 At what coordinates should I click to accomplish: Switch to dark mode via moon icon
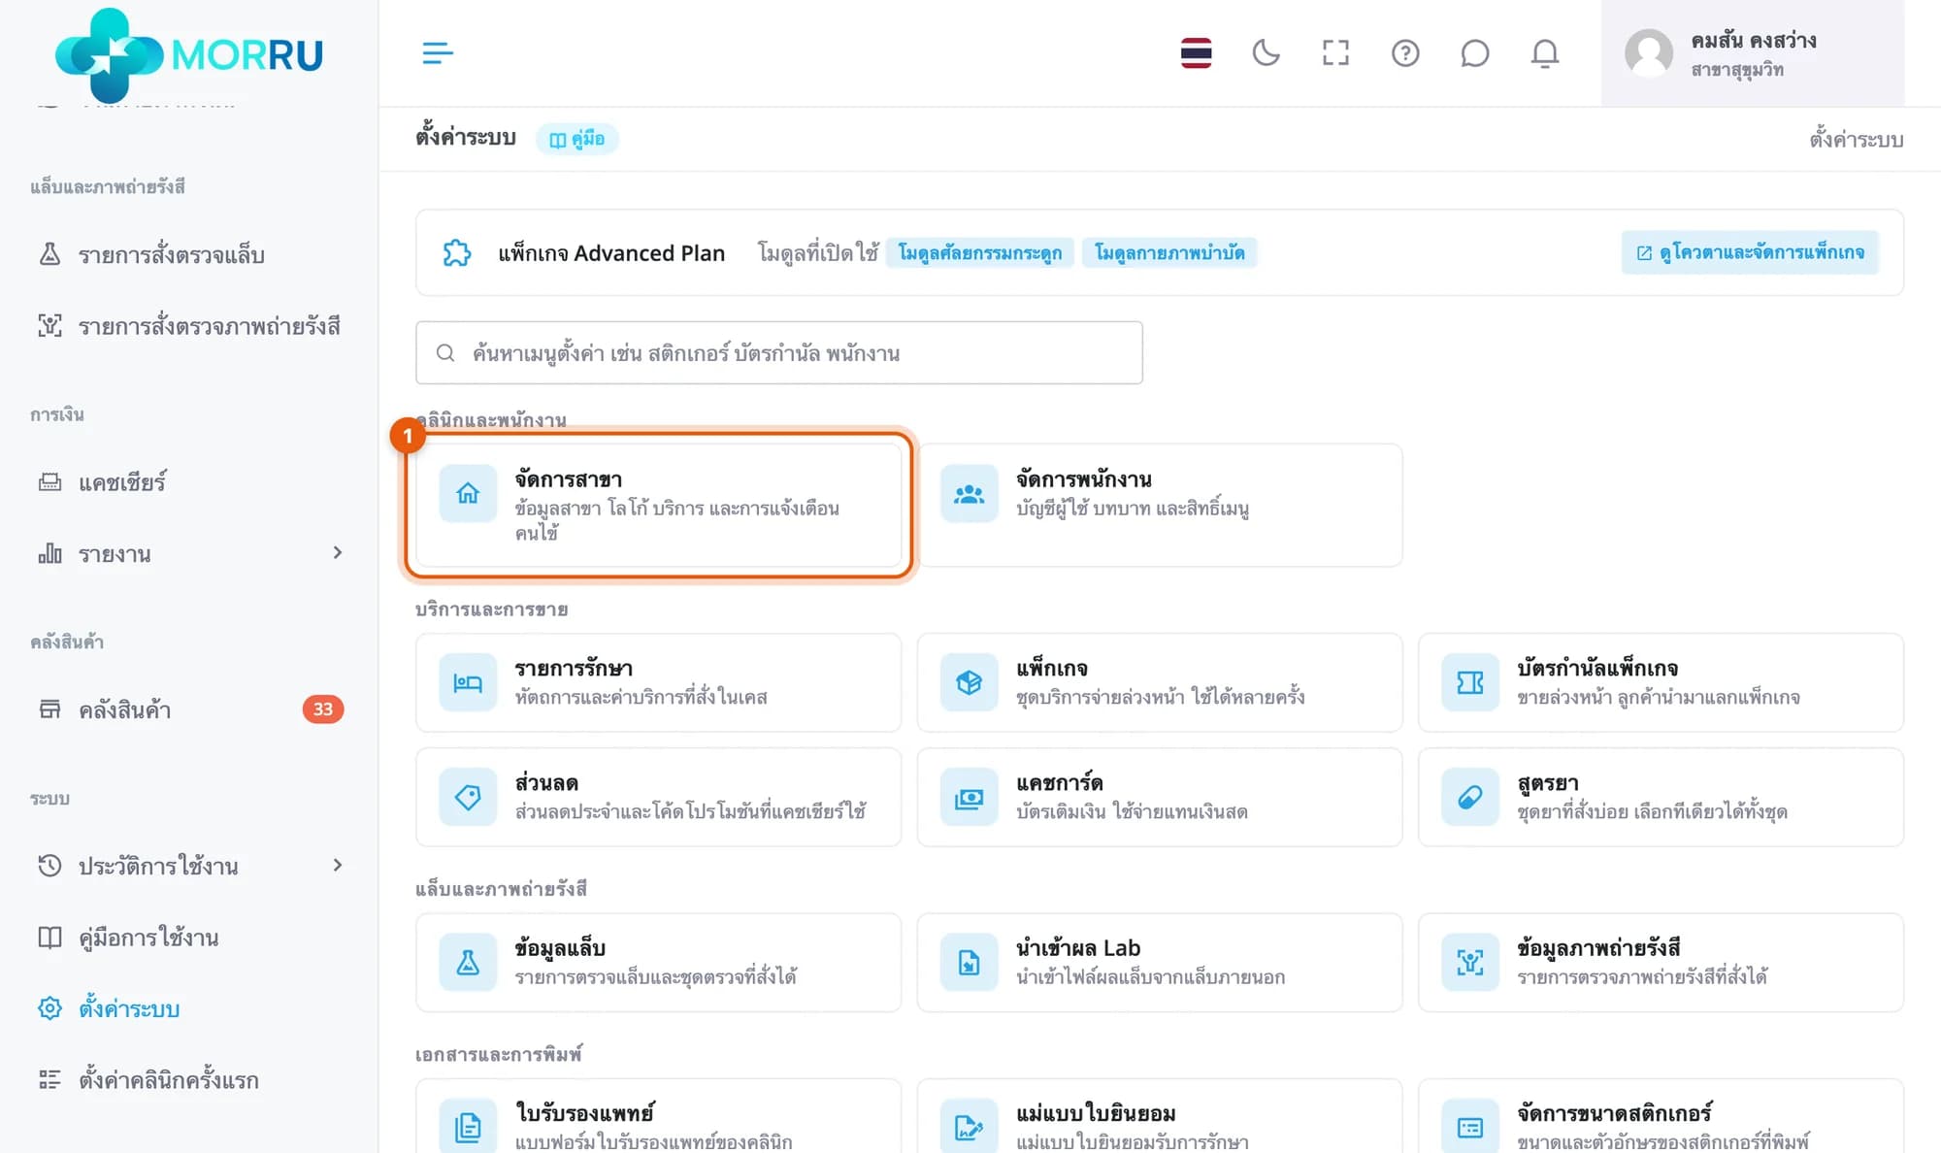[x=1266, y=52]
